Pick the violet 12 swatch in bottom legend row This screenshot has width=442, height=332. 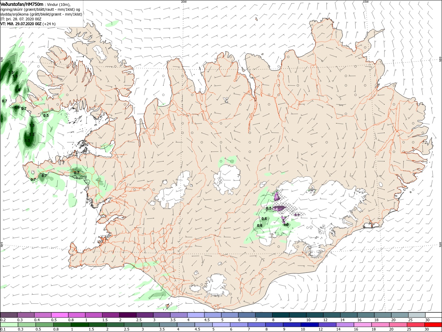point(327,325)
